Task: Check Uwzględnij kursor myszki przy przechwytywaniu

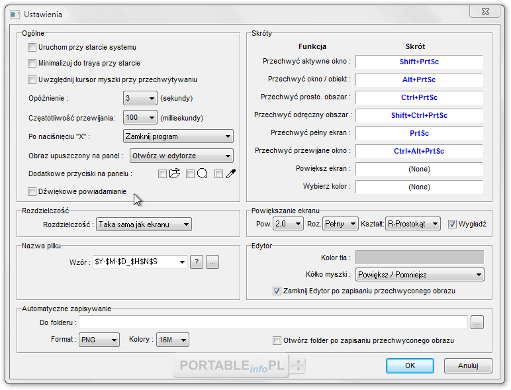Action: click(x=32, y=79)
